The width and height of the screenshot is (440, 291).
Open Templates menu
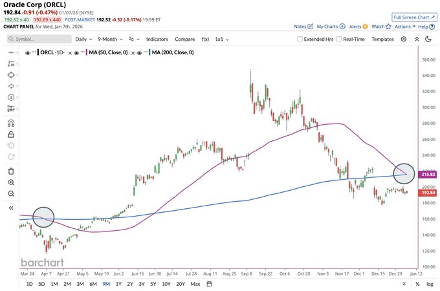[x=382, y=39]
